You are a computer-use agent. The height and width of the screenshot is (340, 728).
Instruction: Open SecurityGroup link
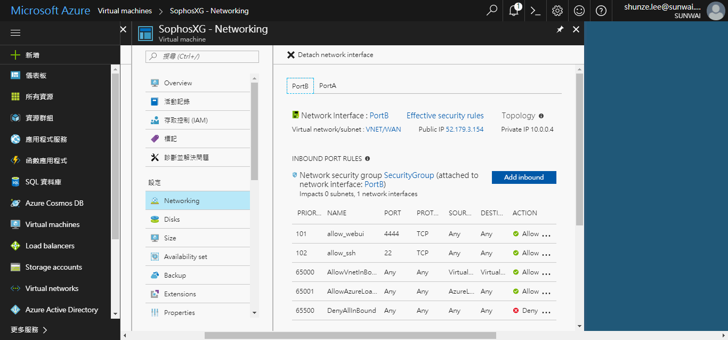409,175
